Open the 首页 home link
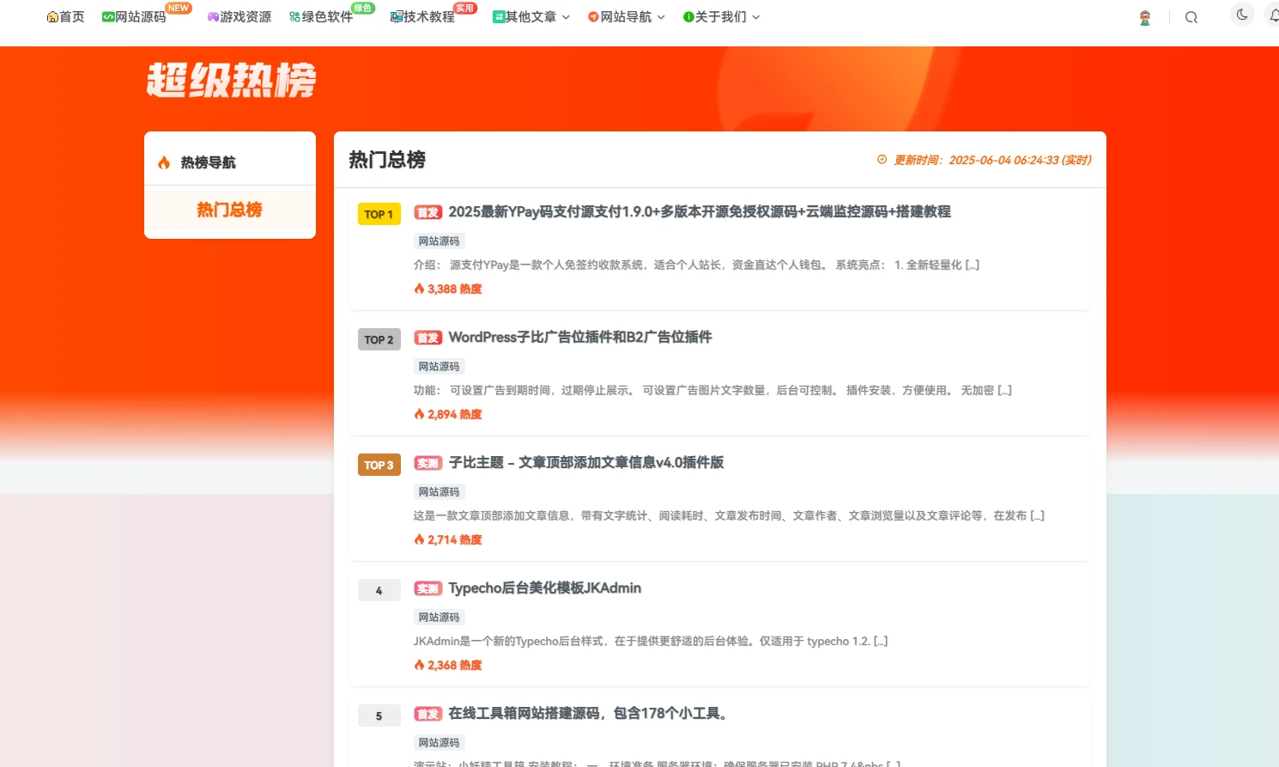This screenshot has height=767, width=1279. 65,17
